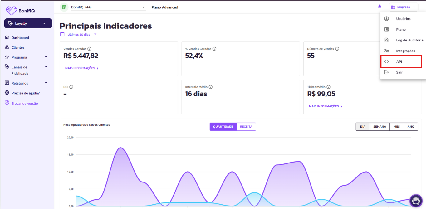426x209 pixels.
Task: Open the BonifiQ (44) store selector
Action: tap(108, 7)
